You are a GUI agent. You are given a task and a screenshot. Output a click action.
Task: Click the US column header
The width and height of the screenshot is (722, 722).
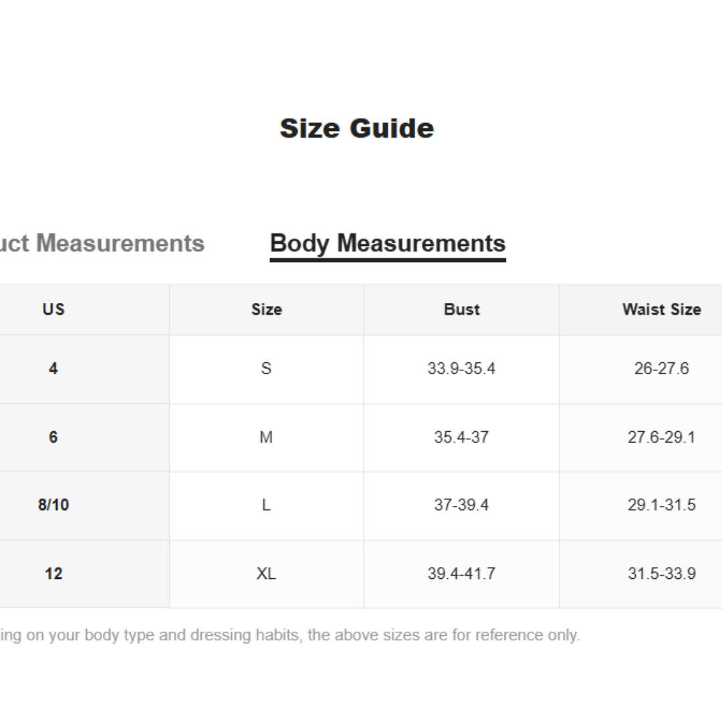point(53,309)
